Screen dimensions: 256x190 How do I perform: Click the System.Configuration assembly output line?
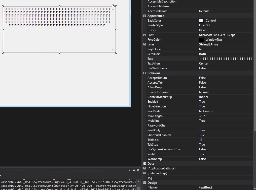click(x=68, y=186)
